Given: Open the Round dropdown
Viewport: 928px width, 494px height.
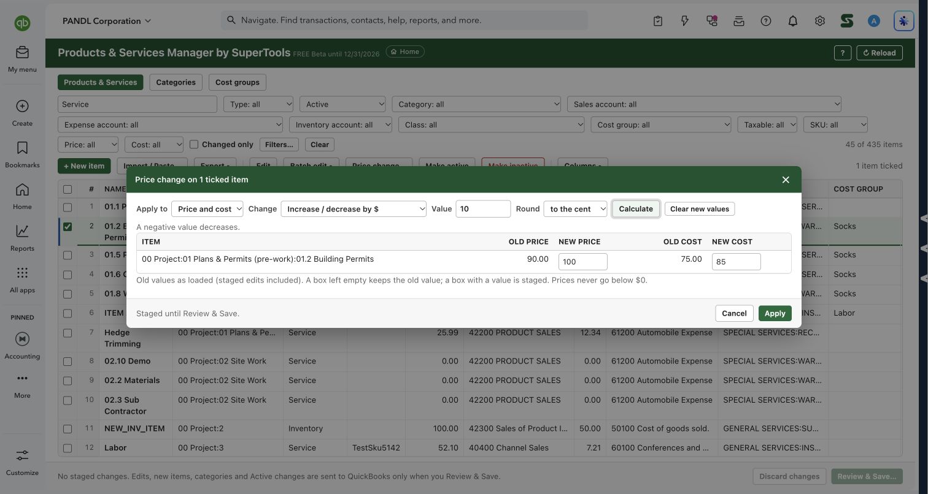Looking at the screenshot, I should [576, 209].
